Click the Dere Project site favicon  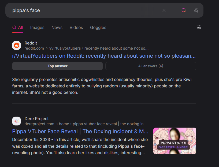16,121
